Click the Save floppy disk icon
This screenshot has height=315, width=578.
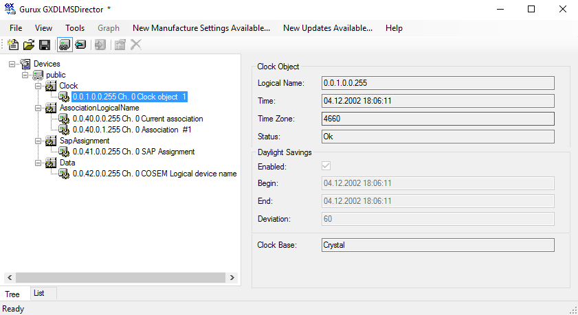click(45, 45)
